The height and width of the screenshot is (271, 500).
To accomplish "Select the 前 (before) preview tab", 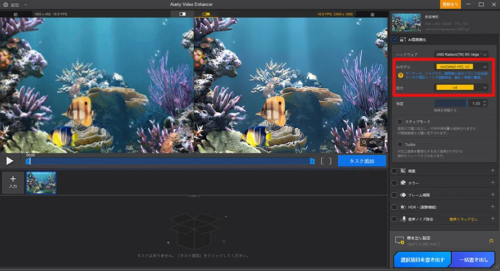I will (16, 15).
